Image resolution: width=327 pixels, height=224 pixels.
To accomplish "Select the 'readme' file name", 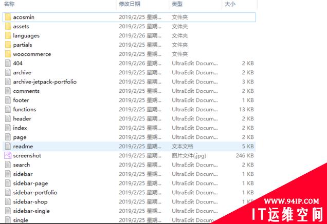I will point(23,146).
